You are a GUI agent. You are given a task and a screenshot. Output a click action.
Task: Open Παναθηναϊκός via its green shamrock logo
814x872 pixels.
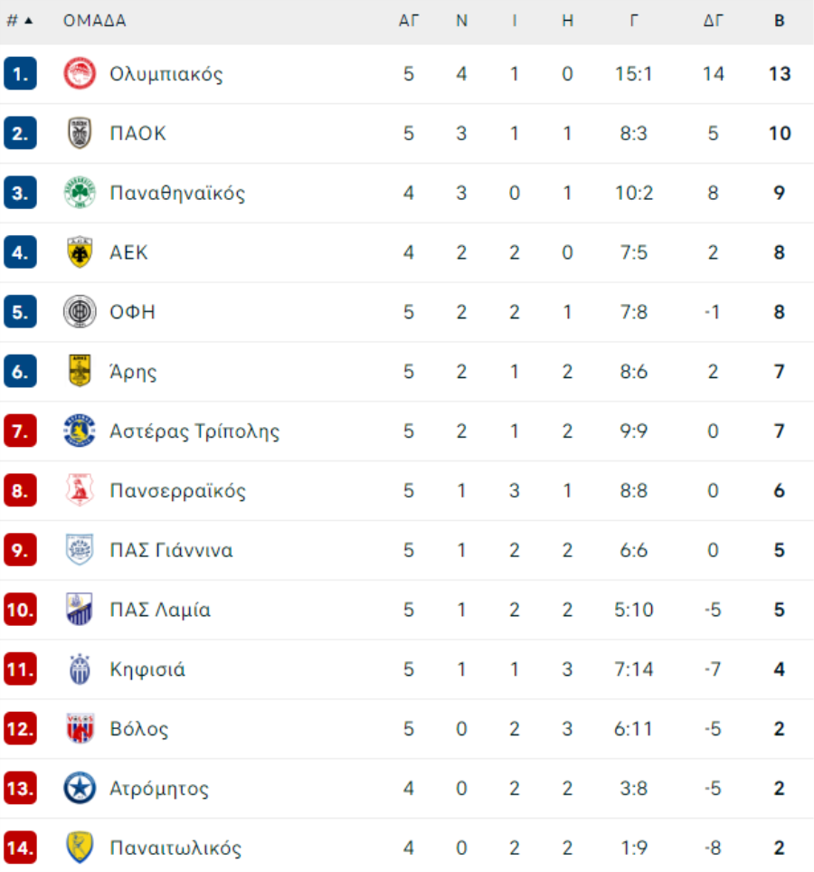[x=80, y=193]
